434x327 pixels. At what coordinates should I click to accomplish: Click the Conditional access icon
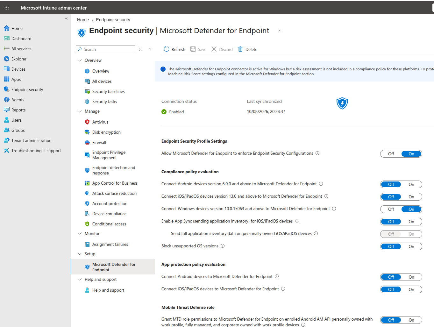[x=87, y=224]
